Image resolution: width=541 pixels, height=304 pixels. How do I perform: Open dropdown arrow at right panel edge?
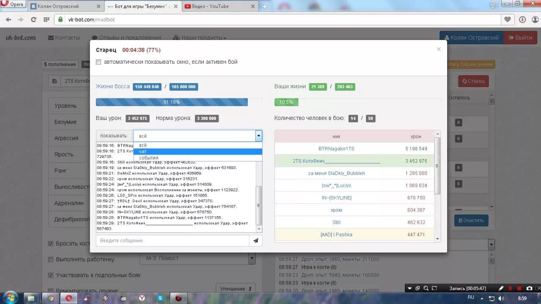point(491,244)
